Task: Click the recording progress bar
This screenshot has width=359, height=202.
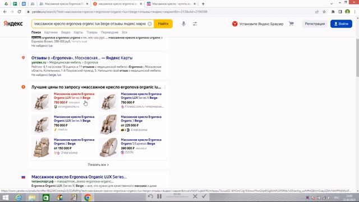Action: [x=177, y=196]
